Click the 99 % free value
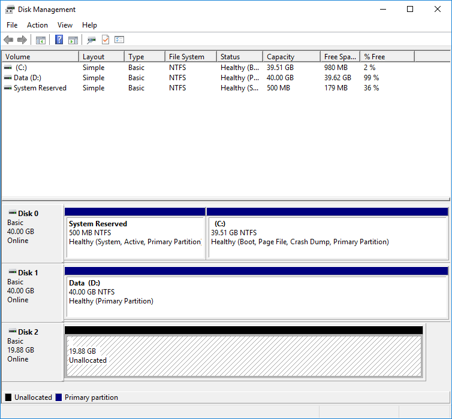Viewport: 452px width, 419px height. (x=371, y=78)
